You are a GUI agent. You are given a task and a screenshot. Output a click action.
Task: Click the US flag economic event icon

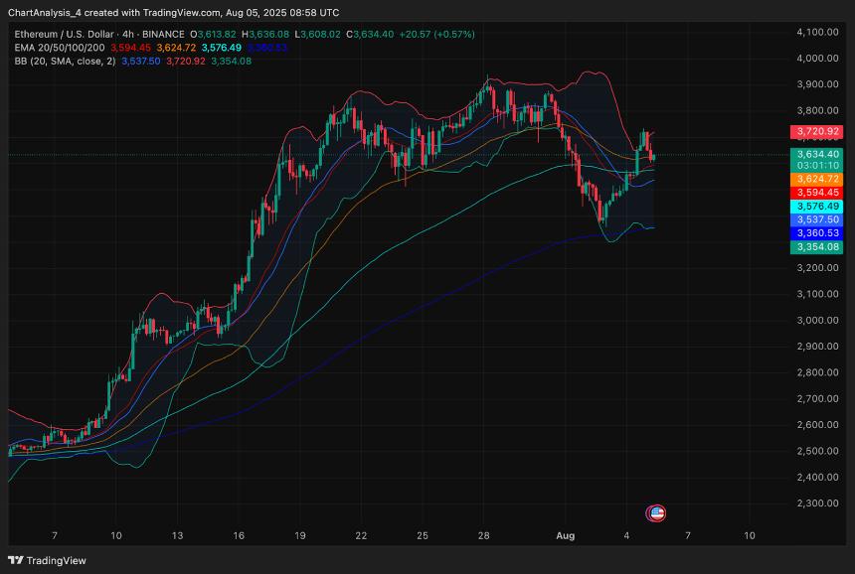click(x=655, y=513)
